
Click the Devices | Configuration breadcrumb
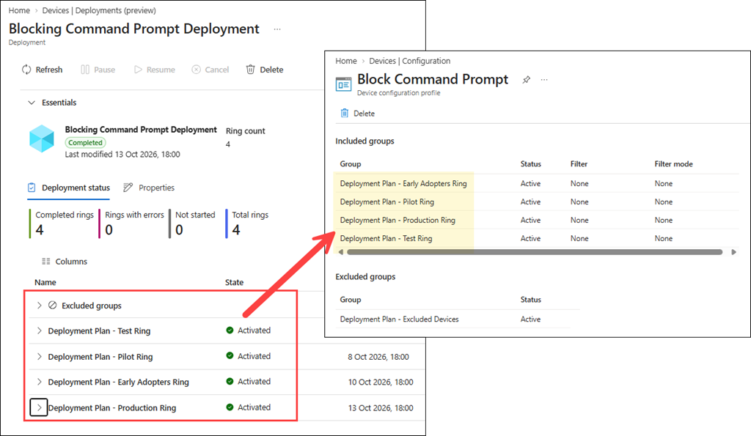coord(409,61)
